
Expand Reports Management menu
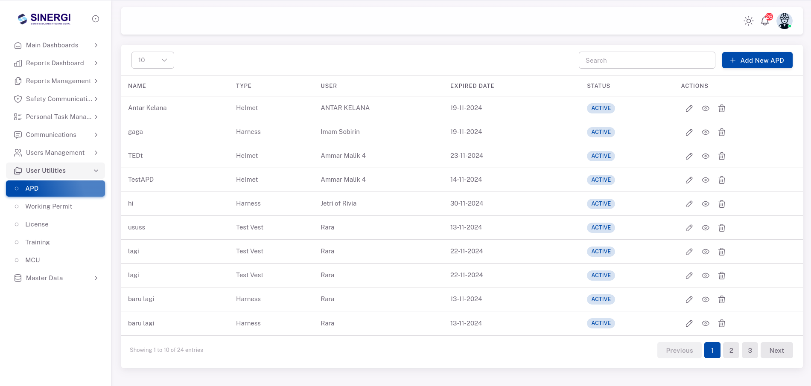click(x=56, y=81)
